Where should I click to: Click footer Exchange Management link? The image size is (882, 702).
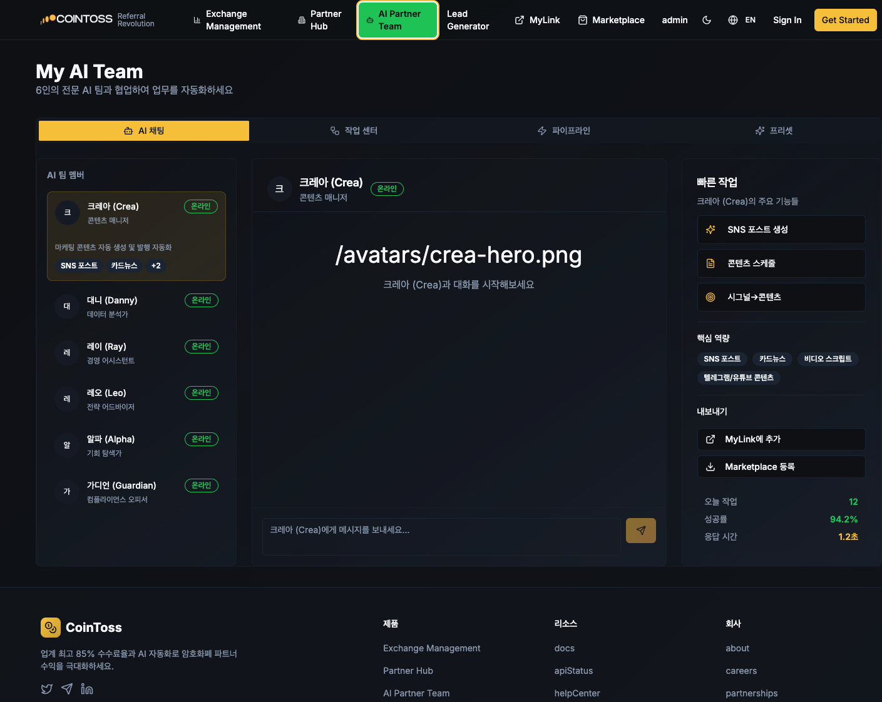click(432, 648)
